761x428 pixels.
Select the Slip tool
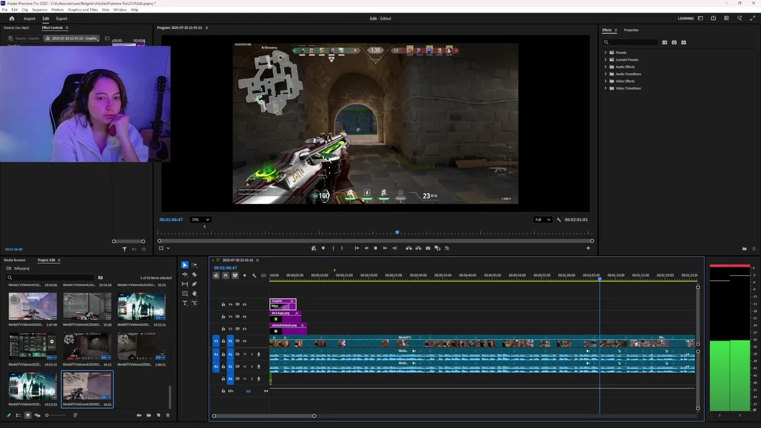click(x=185, y=284)
